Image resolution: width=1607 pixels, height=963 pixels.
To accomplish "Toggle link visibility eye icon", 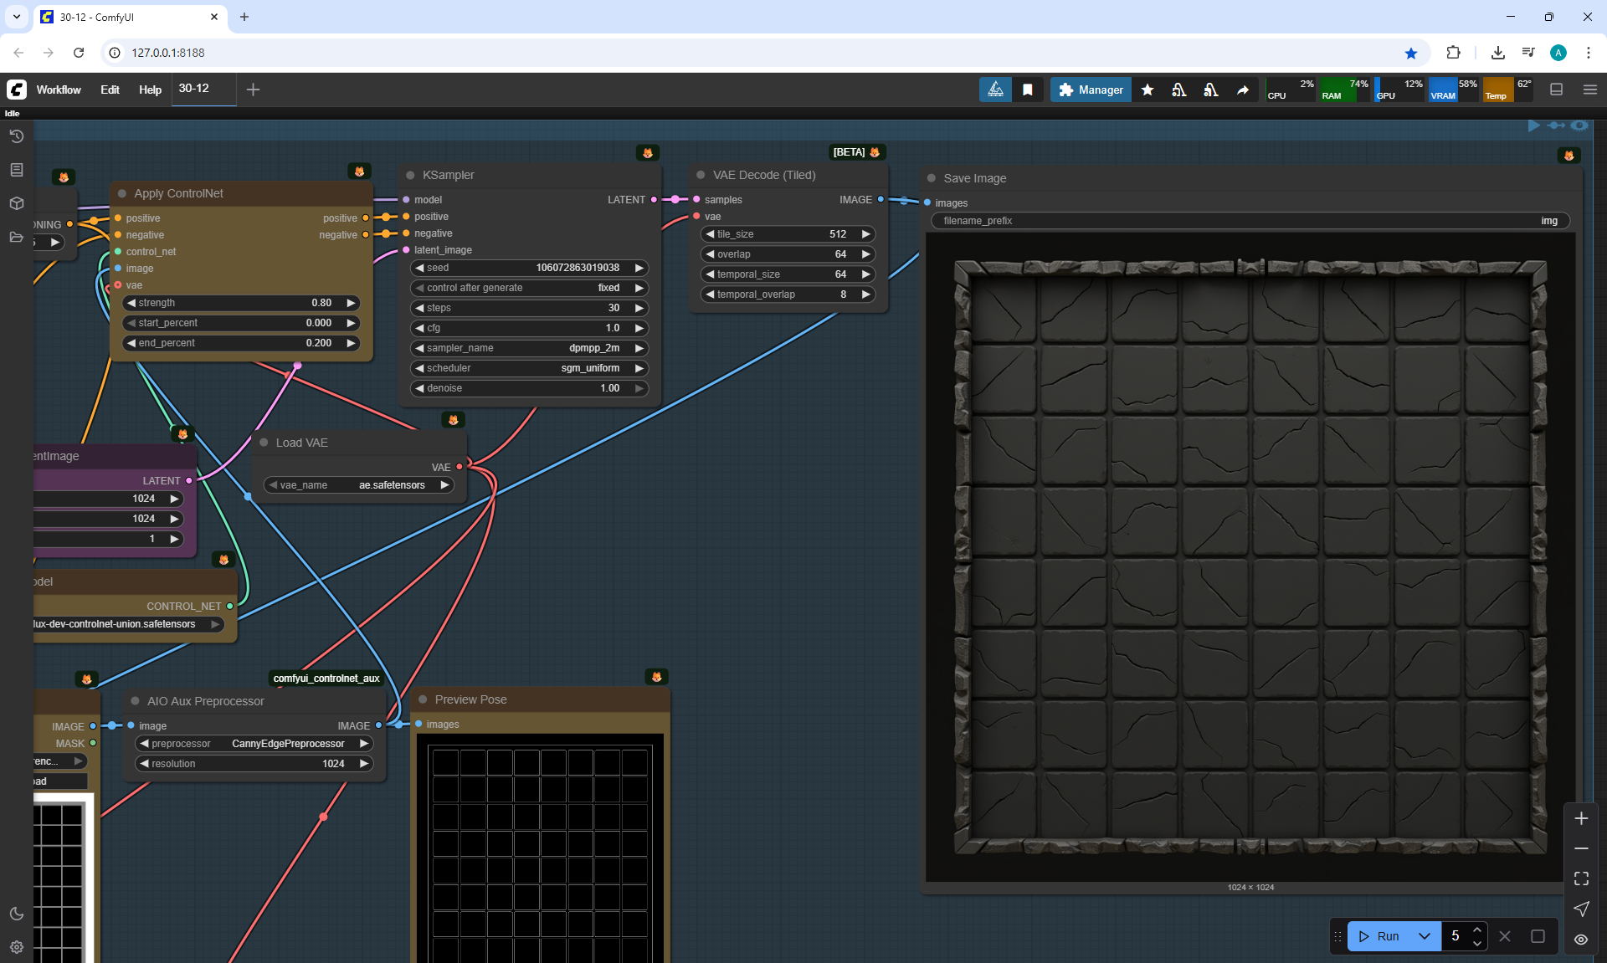I will (x=1581, y=939).
